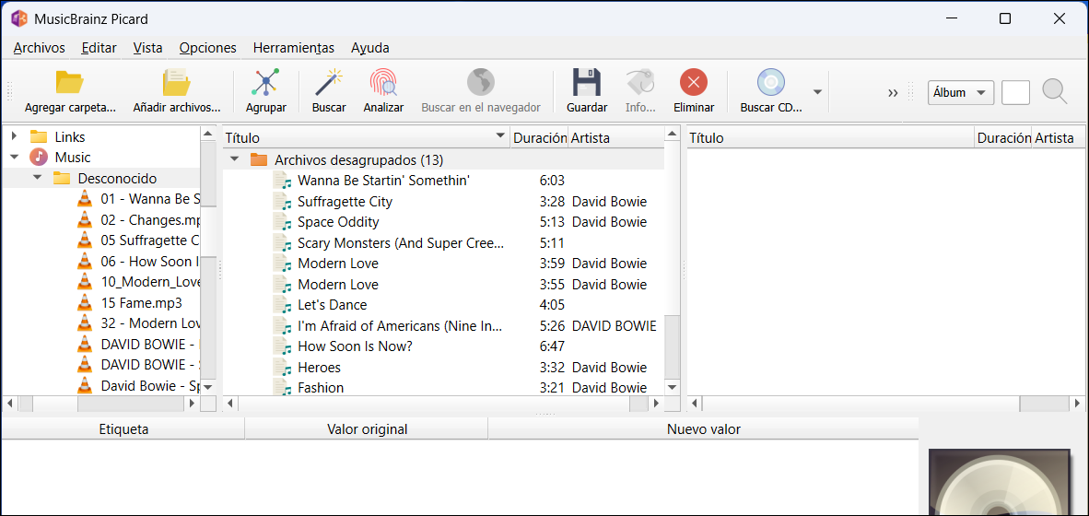
Task: Click file icon beside Space Oddity
Action: (x=283, y=222)
